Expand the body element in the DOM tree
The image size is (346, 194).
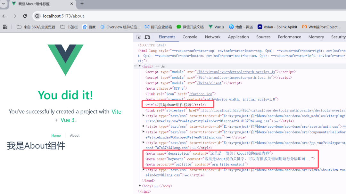click(x=140, y=186)
